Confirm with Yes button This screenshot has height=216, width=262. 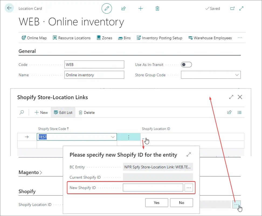[157, 203]
